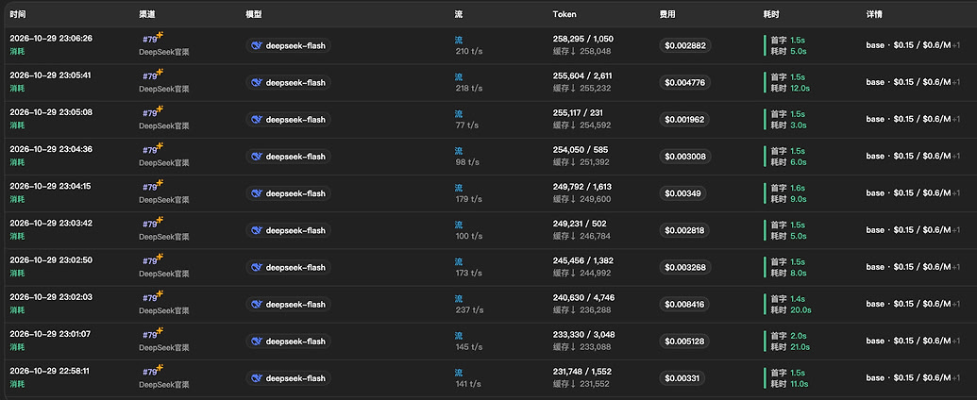Click deepseek-flash model badge in 23:04:15 row

click(x=288, y=193)
